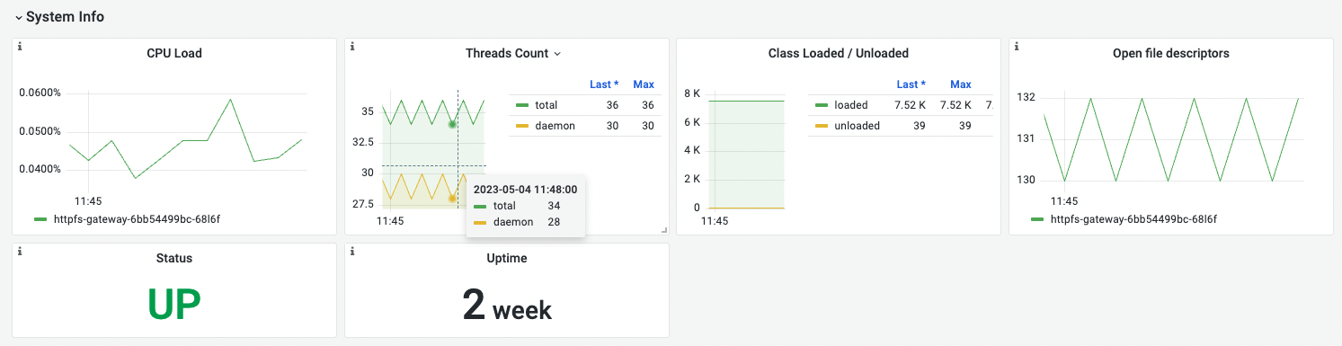Open the Class Loaded / Unloaded panel title
This screenshot has width=1342, height=346.
click(x=838, y=53)
